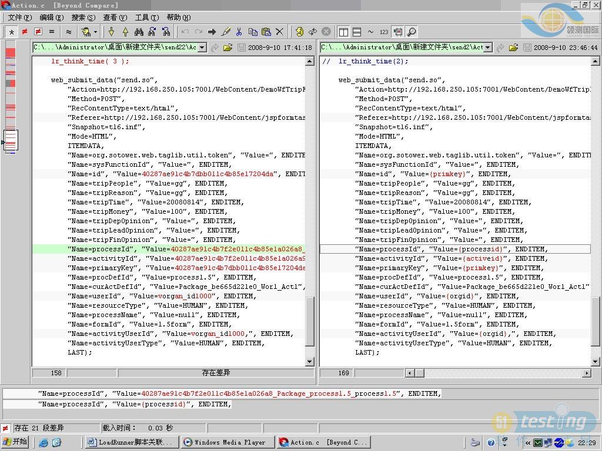Toggle Show Differences not-equal filter
The width and height of the screenshot is (602, 451).
(25, 32)
